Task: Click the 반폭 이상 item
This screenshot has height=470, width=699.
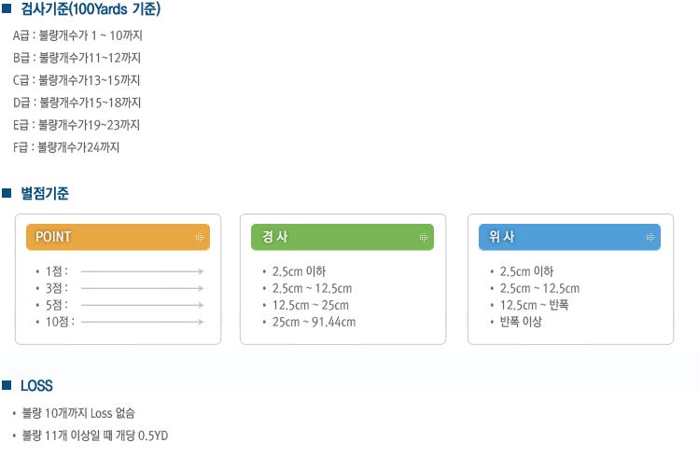Action: (x=521, y=322)
